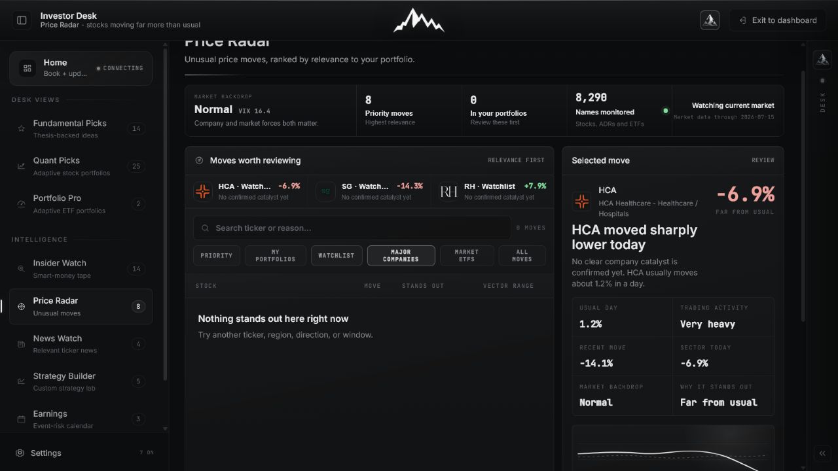Open the SG Watchlist -14.3% move card
The image size is (838, 471).
coord(369,191)
